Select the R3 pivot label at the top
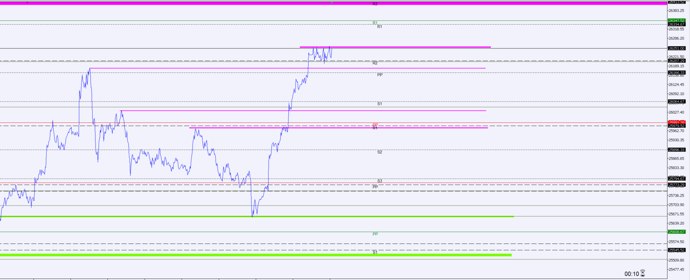The height and width of the screenshot is (280, 690). click(375, 4)
